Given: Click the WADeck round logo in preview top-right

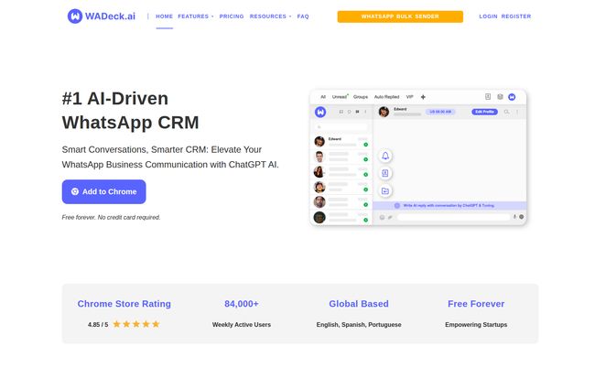Looking at the screenshot, I should click(512, 97).
